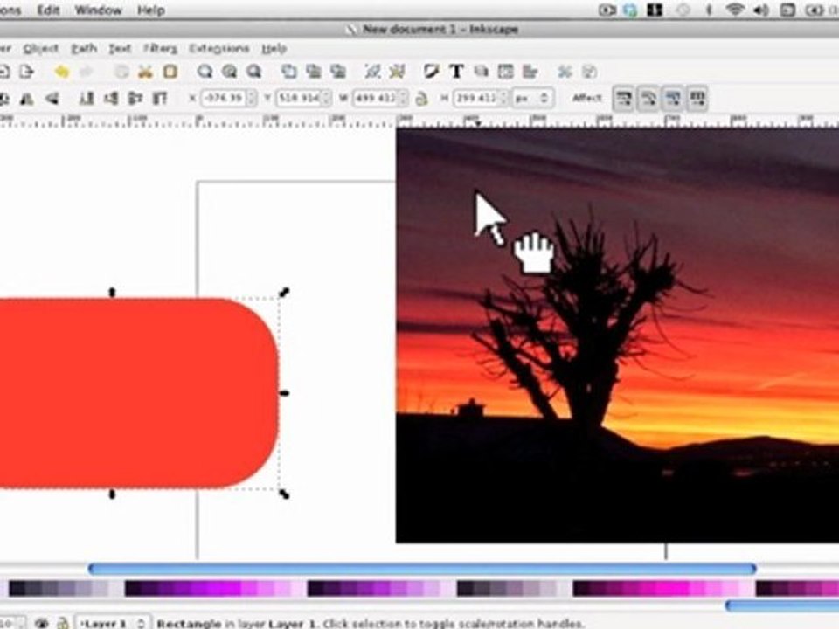
Task: Click the palette horizontal scrollbar
Action: [x=782, y=605]
